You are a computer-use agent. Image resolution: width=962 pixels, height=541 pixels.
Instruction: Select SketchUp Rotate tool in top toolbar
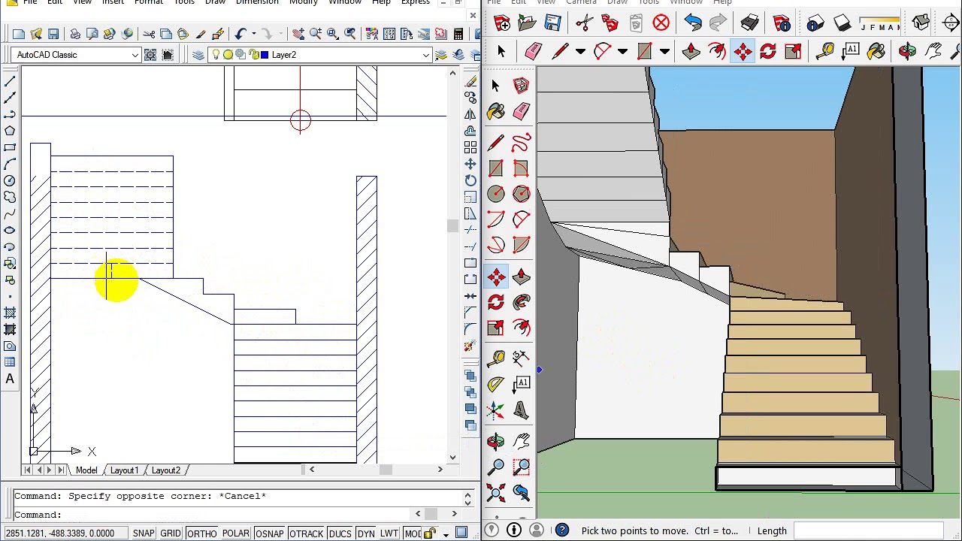click(x=767, y=51)
